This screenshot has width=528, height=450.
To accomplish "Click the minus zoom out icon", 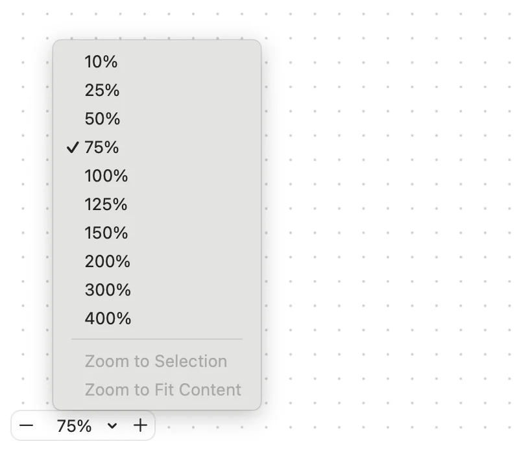I will 27,426.
